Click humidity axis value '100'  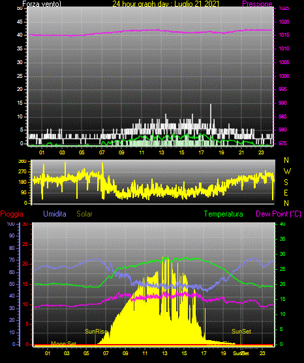pyautogui.click(x=10, y=224)
